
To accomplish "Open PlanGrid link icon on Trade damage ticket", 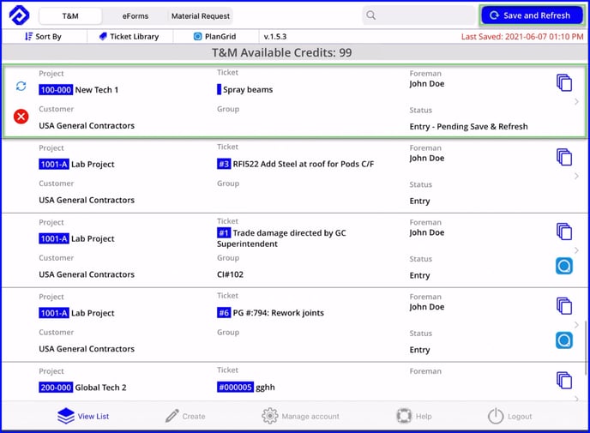I will [x=564, y=266].
